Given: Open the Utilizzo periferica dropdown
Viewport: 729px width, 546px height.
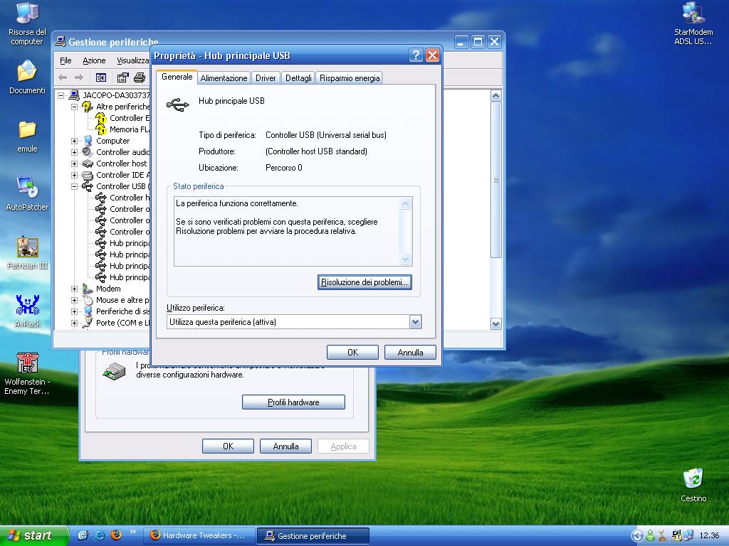Looking at the screenshot, I should coord(416,322).
